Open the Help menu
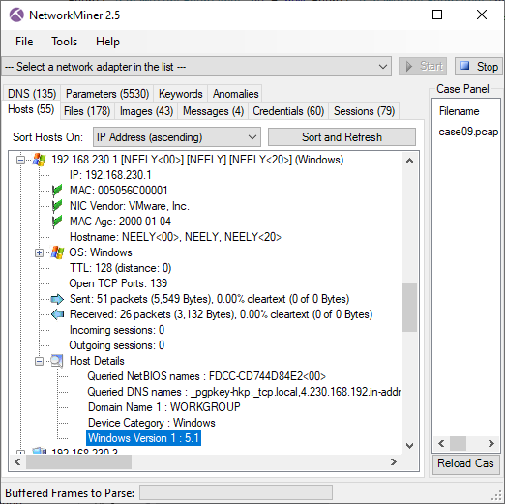 107,42
